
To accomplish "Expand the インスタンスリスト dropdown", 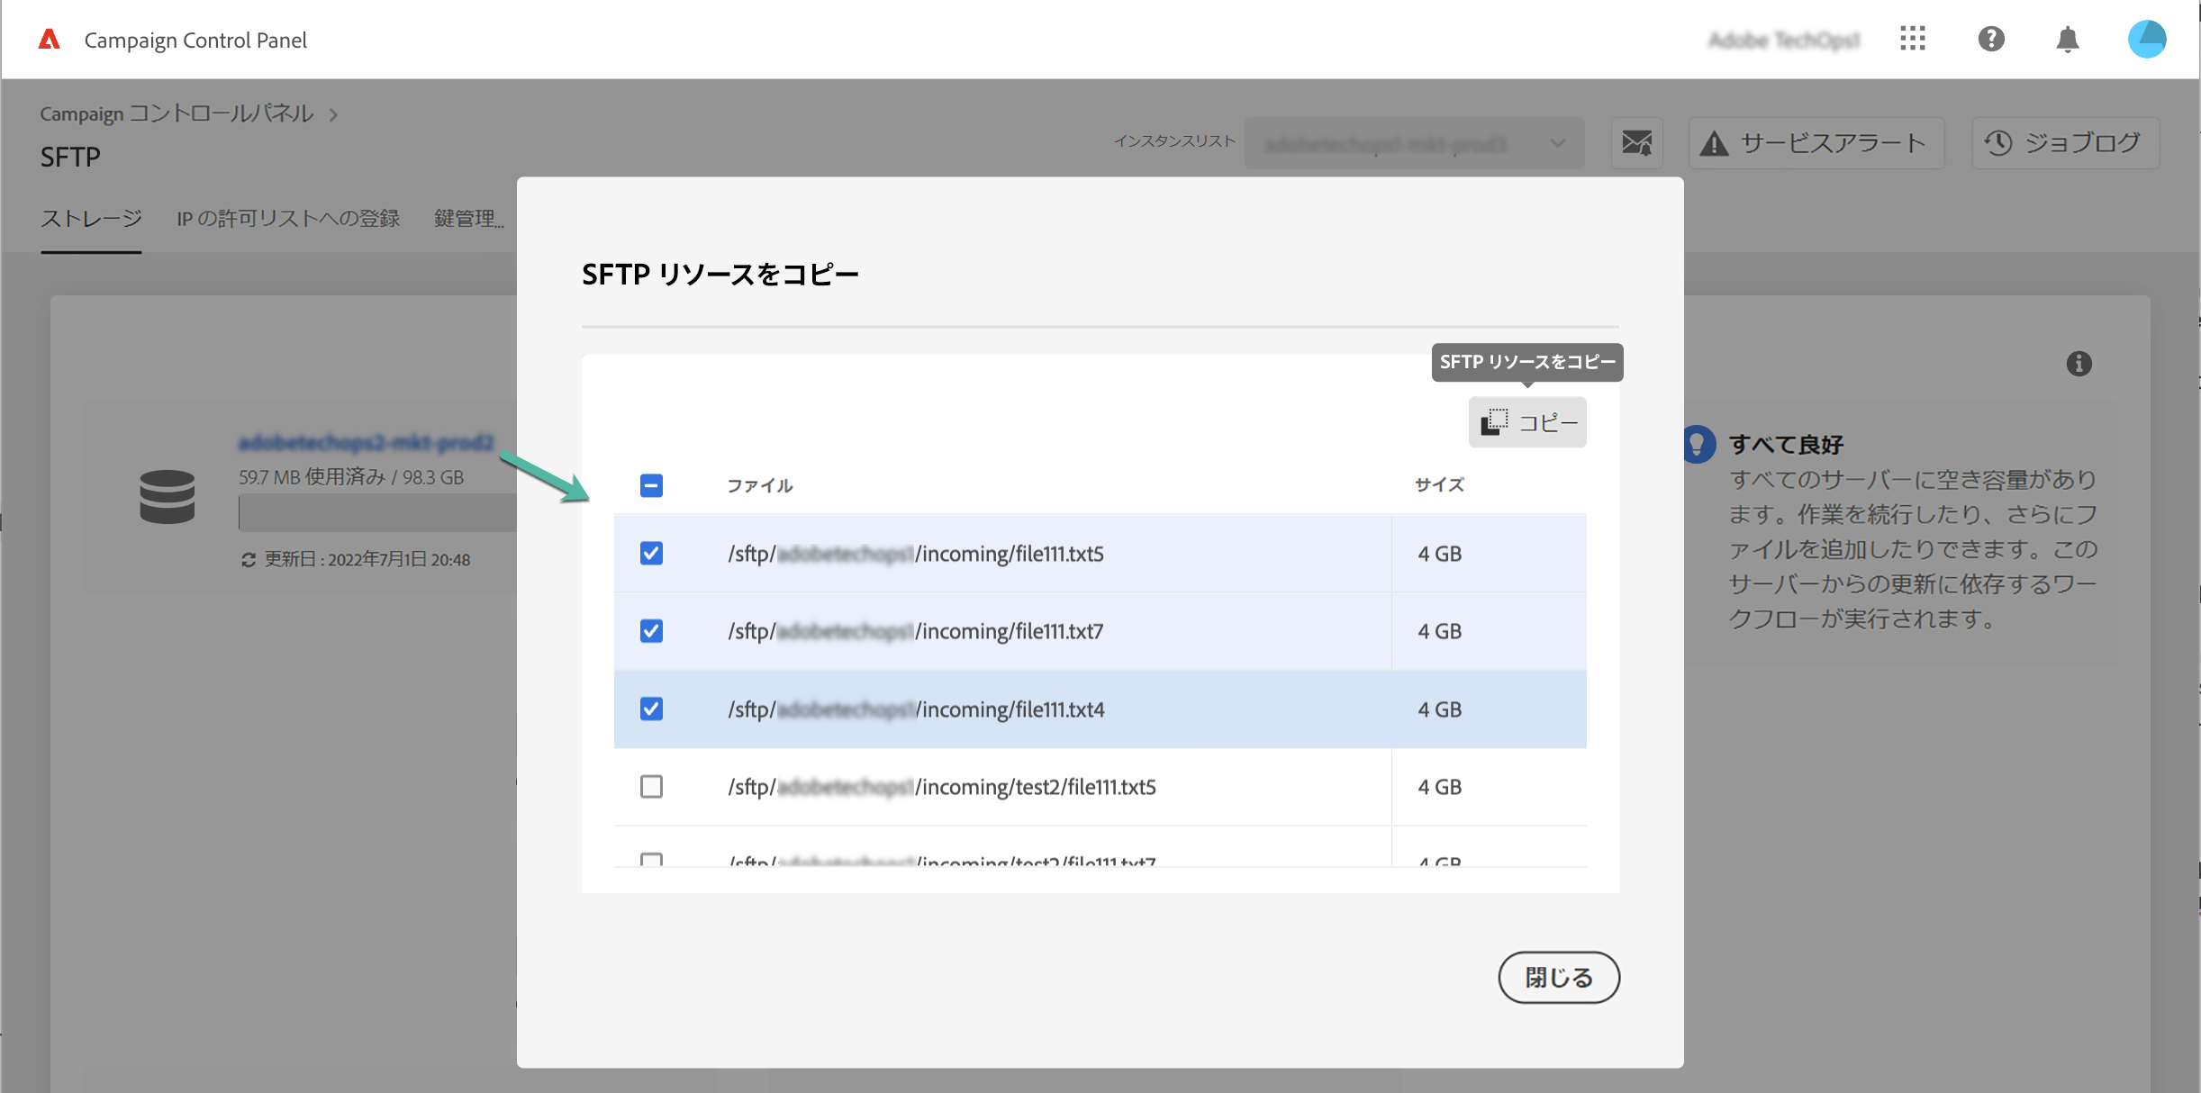I will coord(1414,143).
